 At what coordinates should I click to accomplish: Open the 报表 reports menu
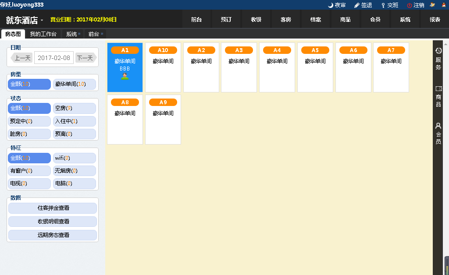[435, 20]
